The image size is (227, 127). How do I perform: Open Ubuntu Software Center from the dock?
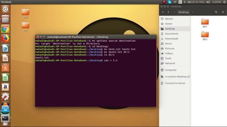tap(5, 68)
